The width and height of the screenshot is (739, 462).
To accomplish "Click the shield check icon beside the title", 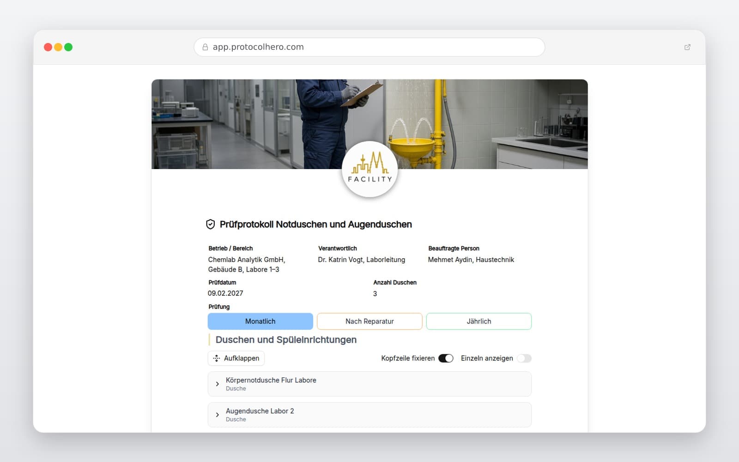I will 210,225.
